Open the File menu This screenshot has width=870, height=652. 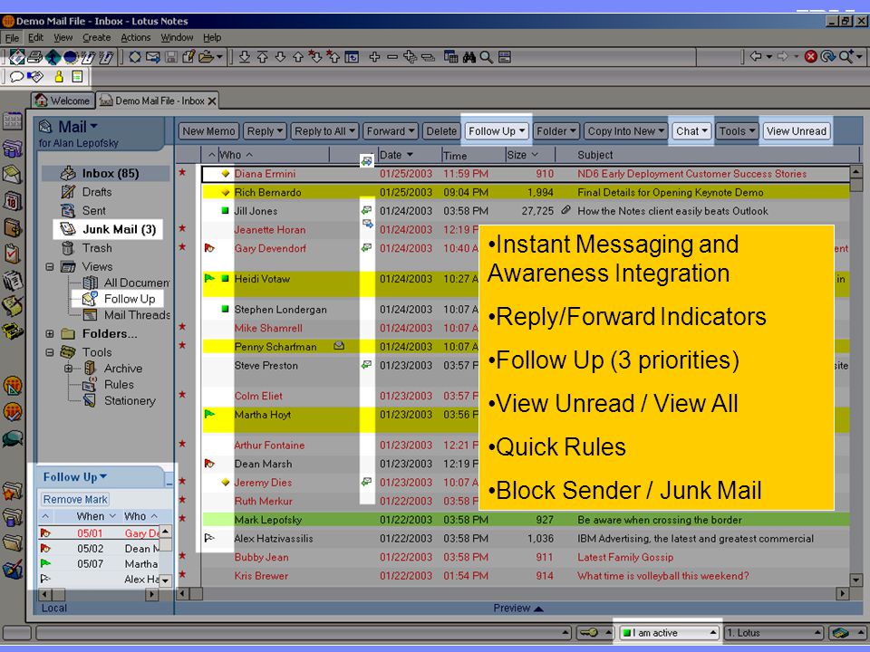tap(12, 38)
